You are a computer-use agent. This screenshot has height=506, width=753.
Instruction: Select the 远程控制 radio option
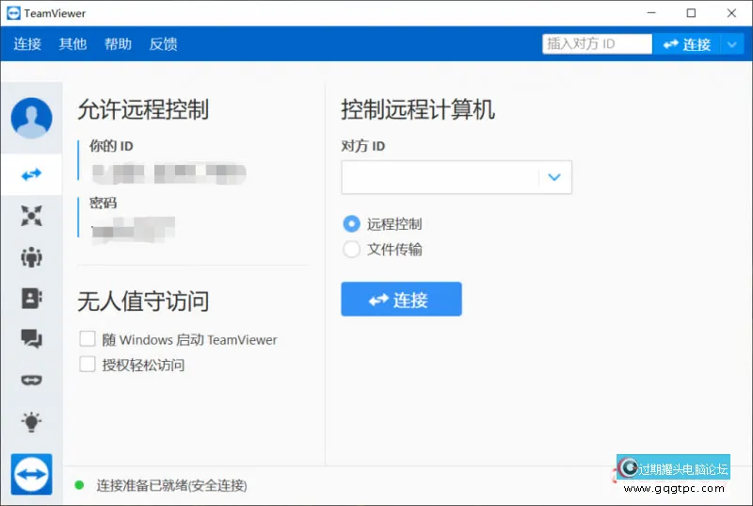(x=351, y=223)
